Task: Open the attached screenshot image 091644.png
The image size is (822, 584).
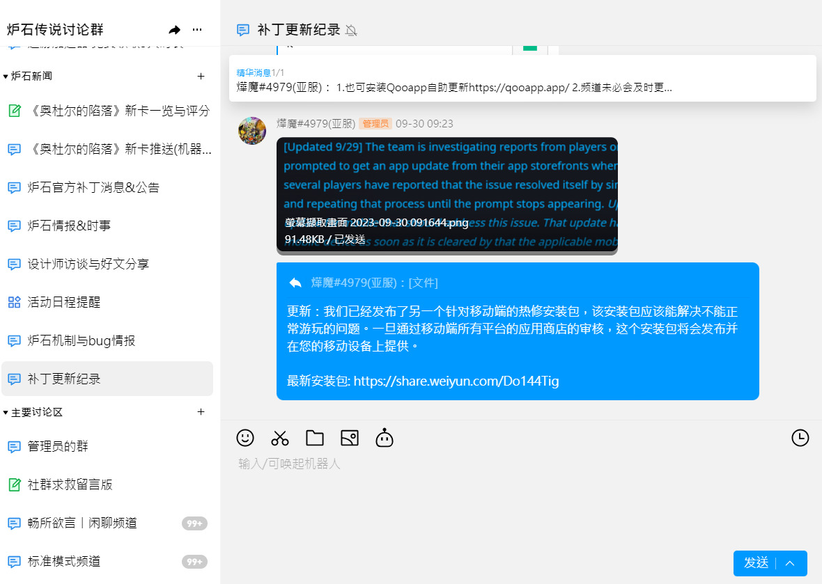Action: tap(447, 196)
